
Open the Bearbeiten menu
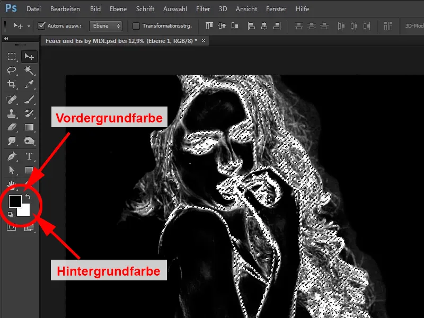tap(65, 9)
